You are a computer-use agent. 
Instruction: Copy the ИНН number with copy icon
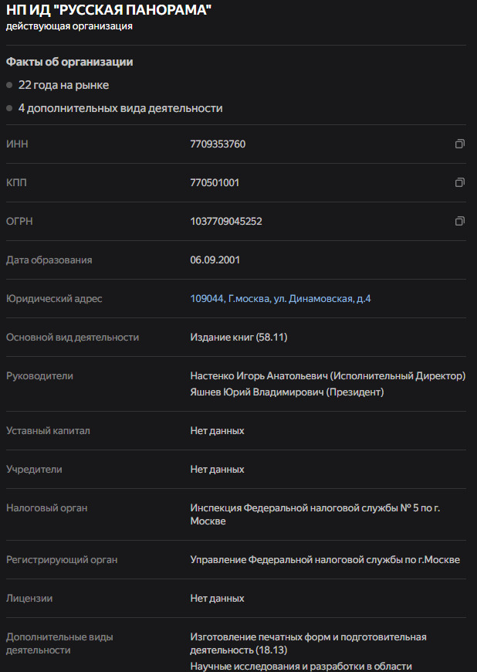coord(460,144)
